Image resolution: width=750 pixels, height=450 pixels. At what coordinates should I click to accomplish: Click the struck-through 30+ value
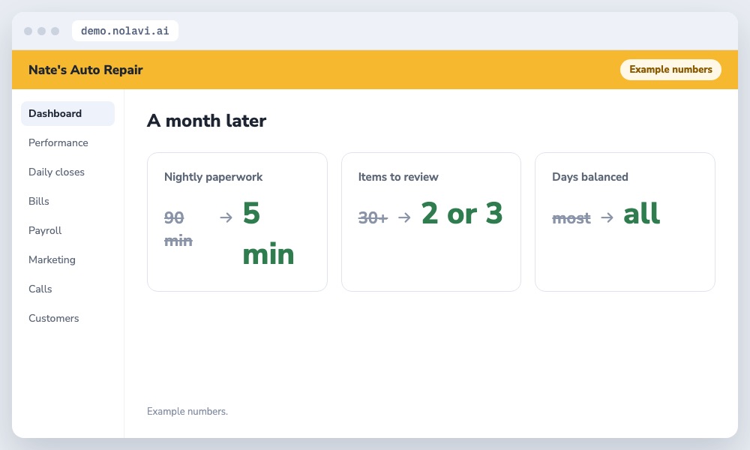pyautogui.click(x=373, y=218)
